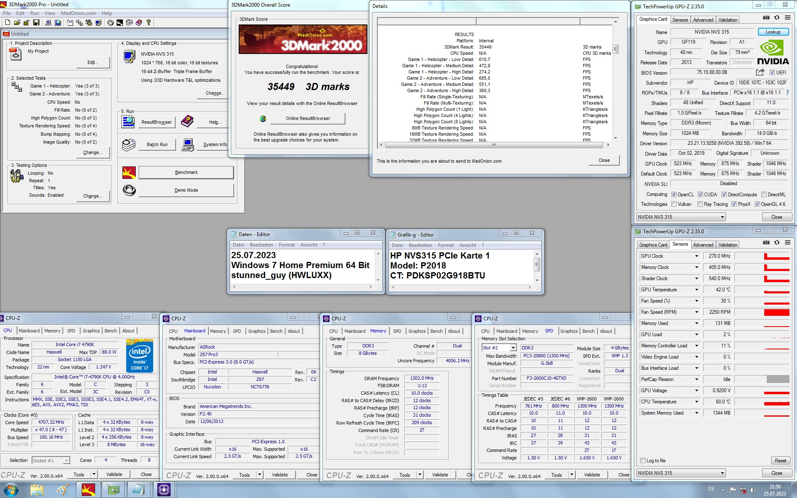The width and height of the screenshot is (797, 498).
Task: Click the Online ResultBrowser button
Action: [x=308, y=118]
